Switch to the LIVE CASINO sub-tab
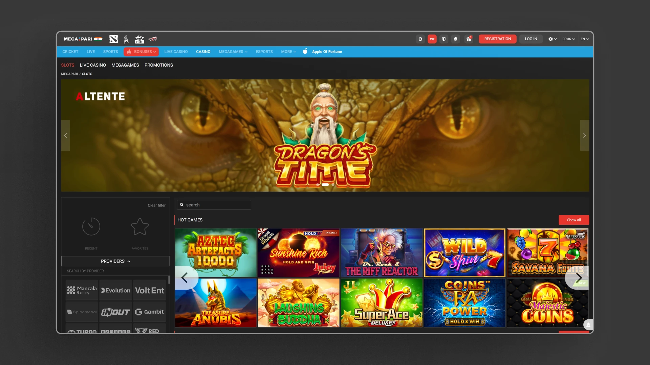Viewport: 650px width, 365px height. pyautogui.click(x=93, y=65)
